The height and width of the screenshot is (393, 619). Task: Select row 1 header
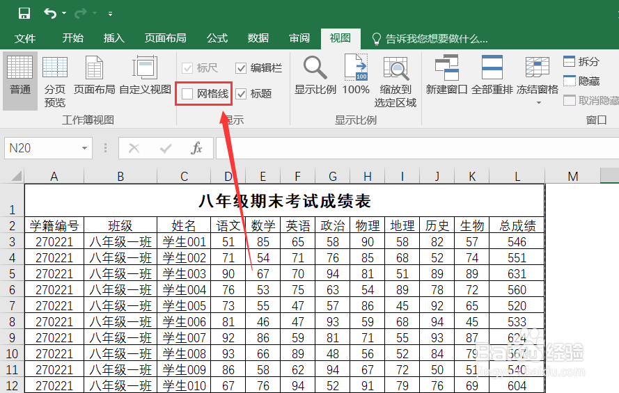pyautogui.click(x=13, y=200)
